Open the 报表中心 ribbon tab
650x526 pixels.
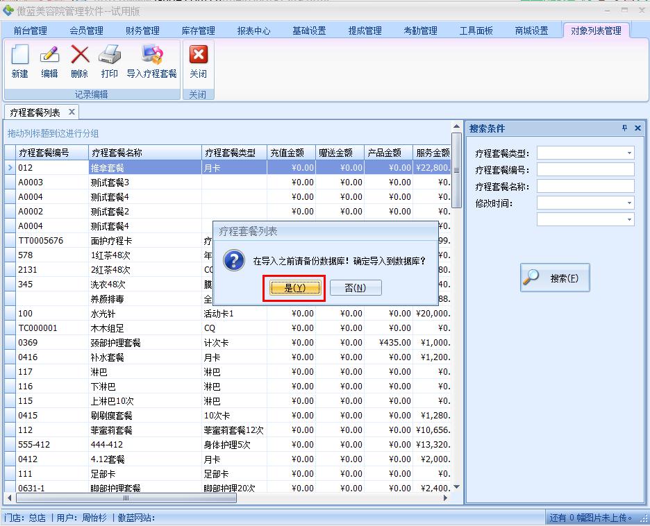pyautogui.click(x=253, y=31)
